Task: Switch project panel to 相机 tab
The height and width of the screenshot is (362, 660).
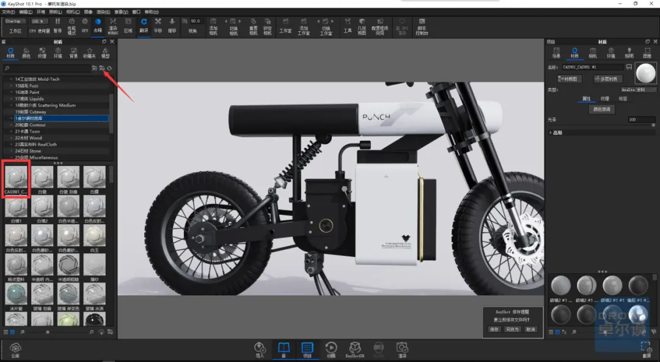Action: (x=593, y=52)
